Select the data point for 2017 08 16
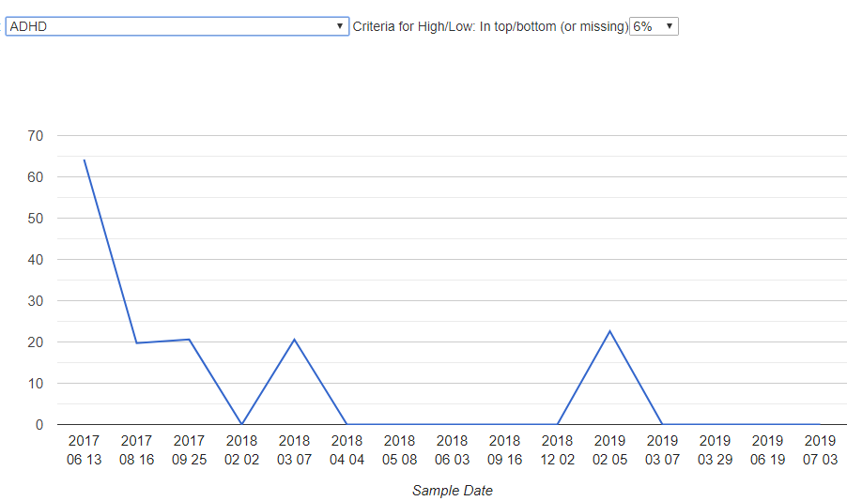 (x=137, y=342)
